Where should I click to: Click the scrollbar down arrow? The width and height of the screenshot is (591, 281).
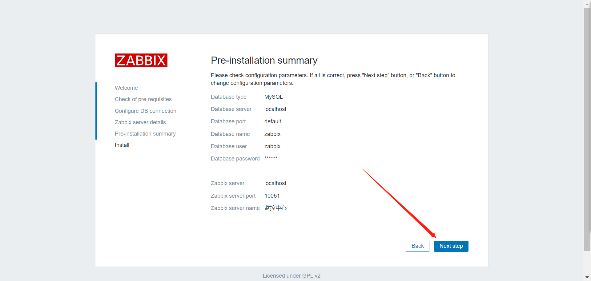587,277
